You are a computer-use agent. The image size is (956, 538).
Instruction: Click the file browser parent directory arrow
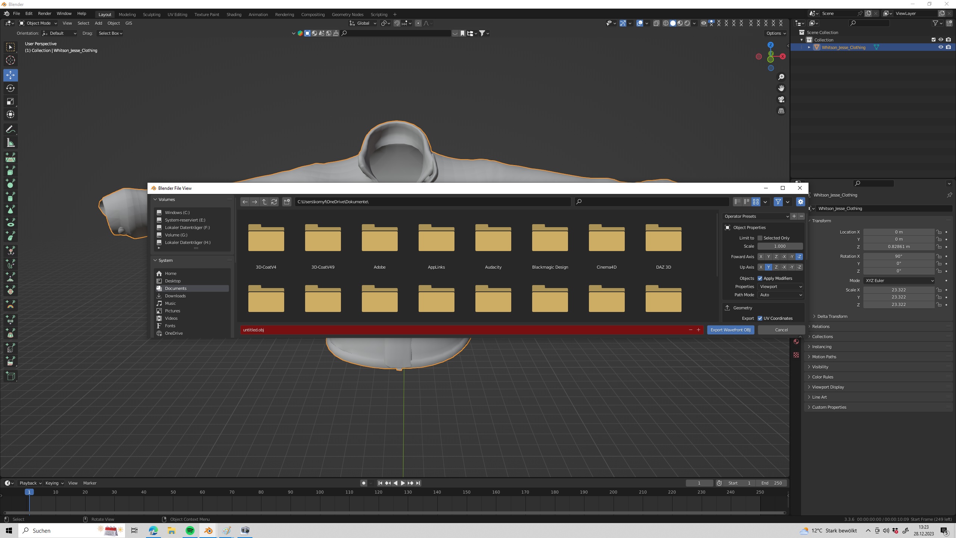point(264,202)
